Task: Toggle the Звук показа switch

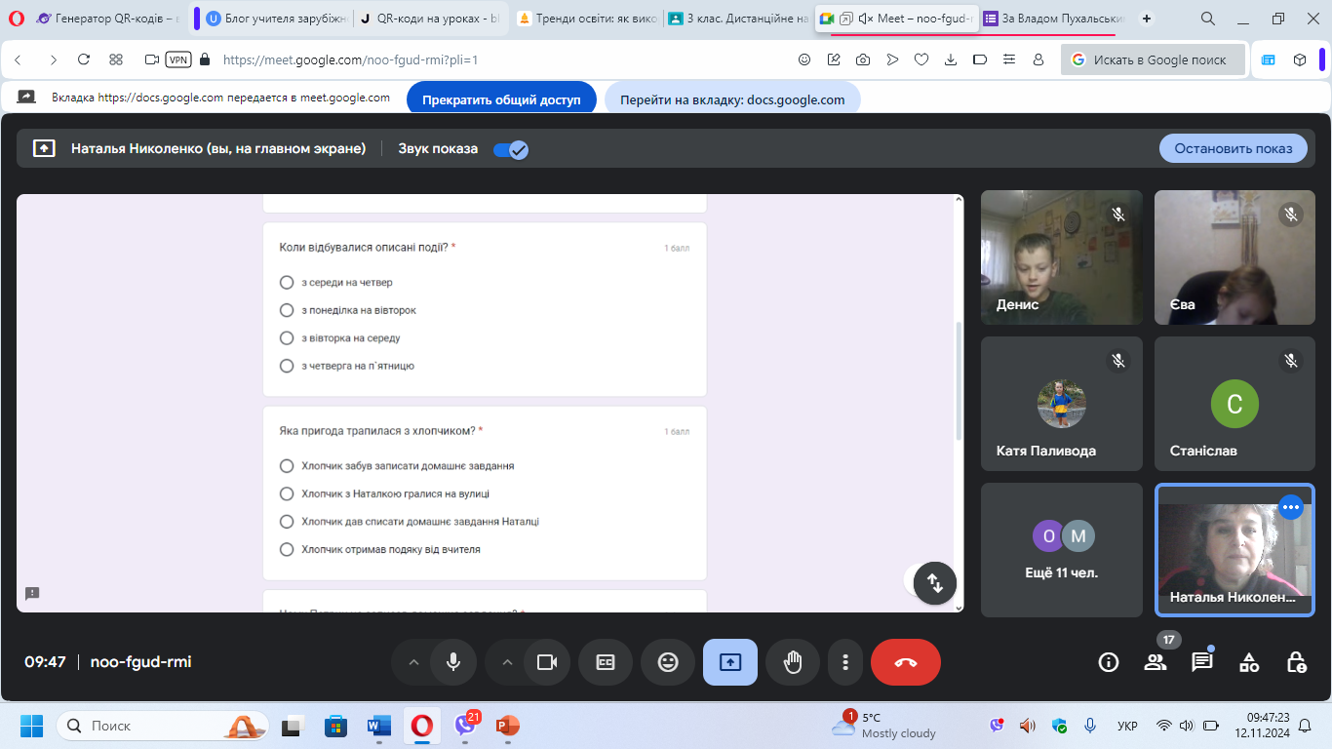Action: [x=511, y=149]
